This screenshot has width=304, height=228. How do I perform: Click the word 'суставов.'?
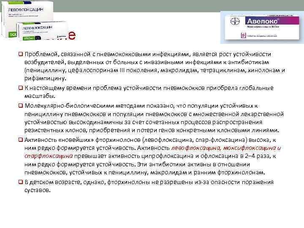38,190
